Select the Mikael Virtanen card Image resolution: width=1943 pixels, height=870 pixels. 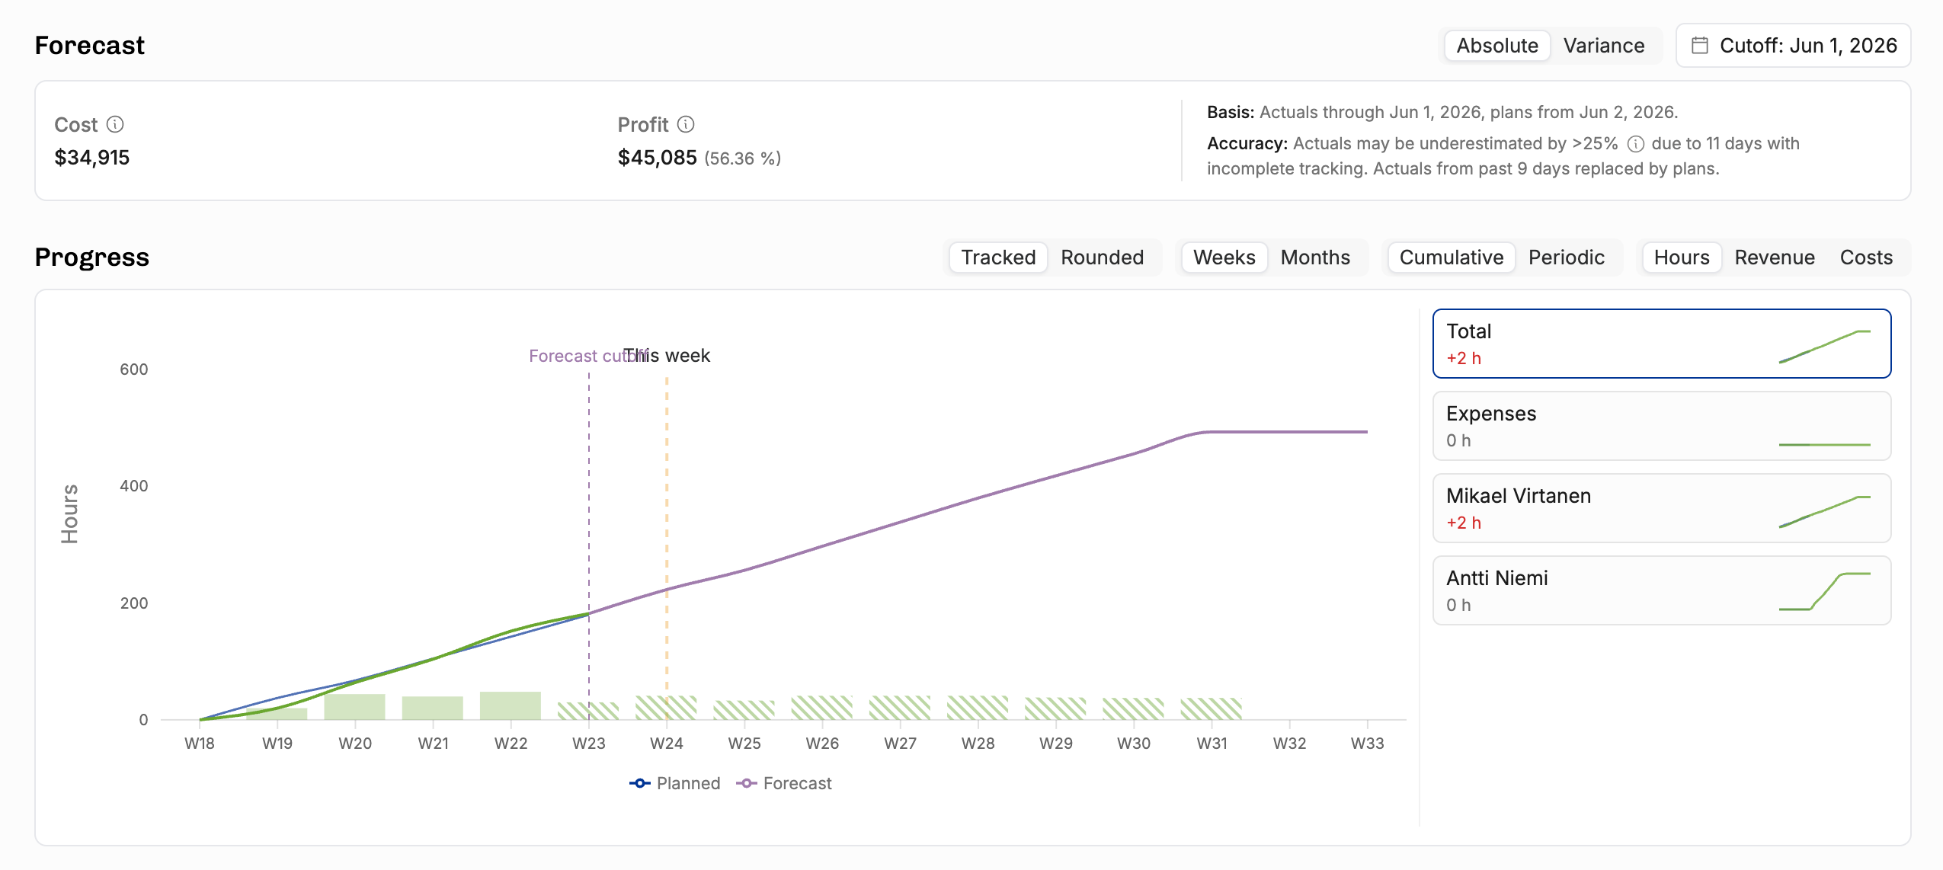1662,508
